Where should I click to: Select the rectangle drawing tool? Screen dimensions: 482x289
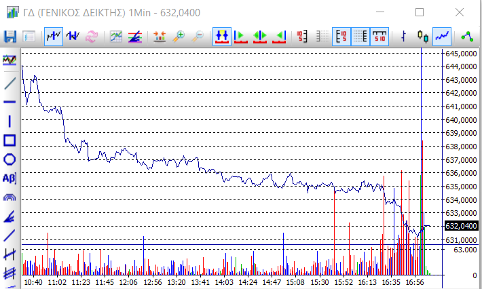[x=10, y=140]
